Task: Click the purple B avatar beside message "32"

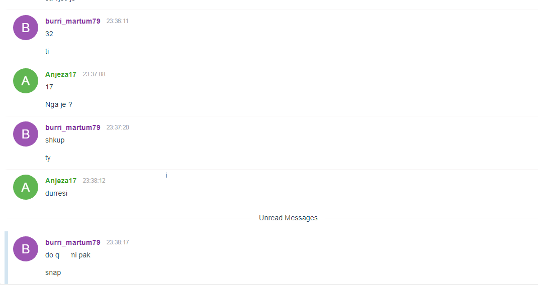Action: point(25,28)
